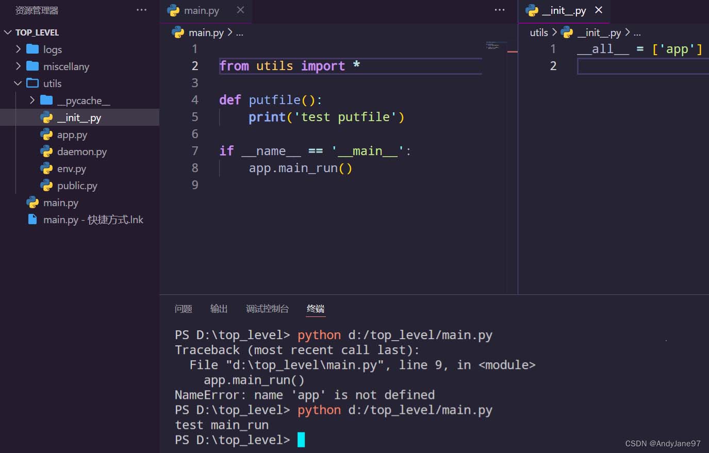
Task: Click empty line 2 in __init__.py editor
Action: coord(642,66)
